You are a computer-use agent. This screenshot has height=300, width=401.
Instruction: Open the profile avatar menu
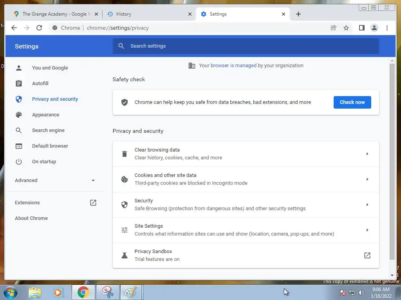(x=374, y=28)
